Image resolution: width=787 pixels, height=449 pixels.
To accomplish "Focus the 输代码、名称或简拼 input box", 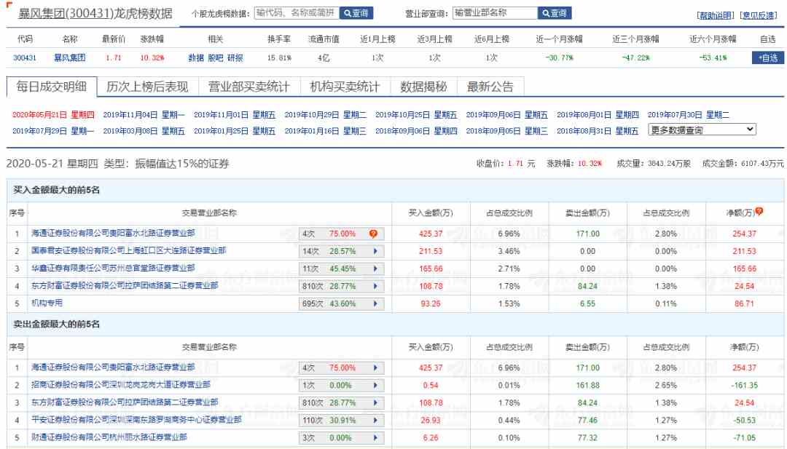I will (x=297, y=13).
